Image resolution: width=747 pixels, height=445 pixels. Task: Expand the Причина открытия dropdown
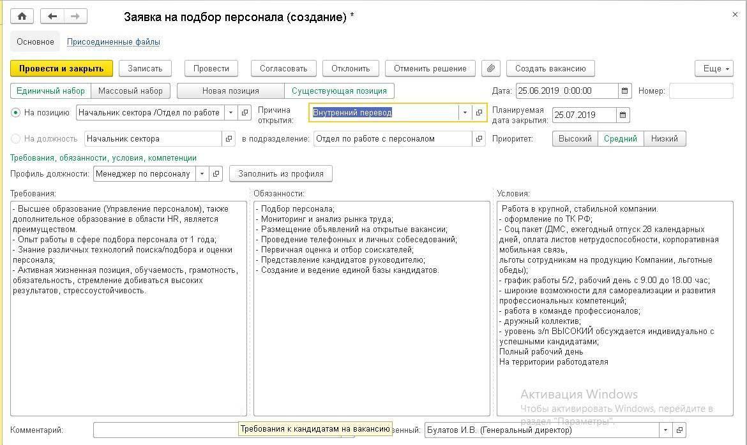pos(465,113)
